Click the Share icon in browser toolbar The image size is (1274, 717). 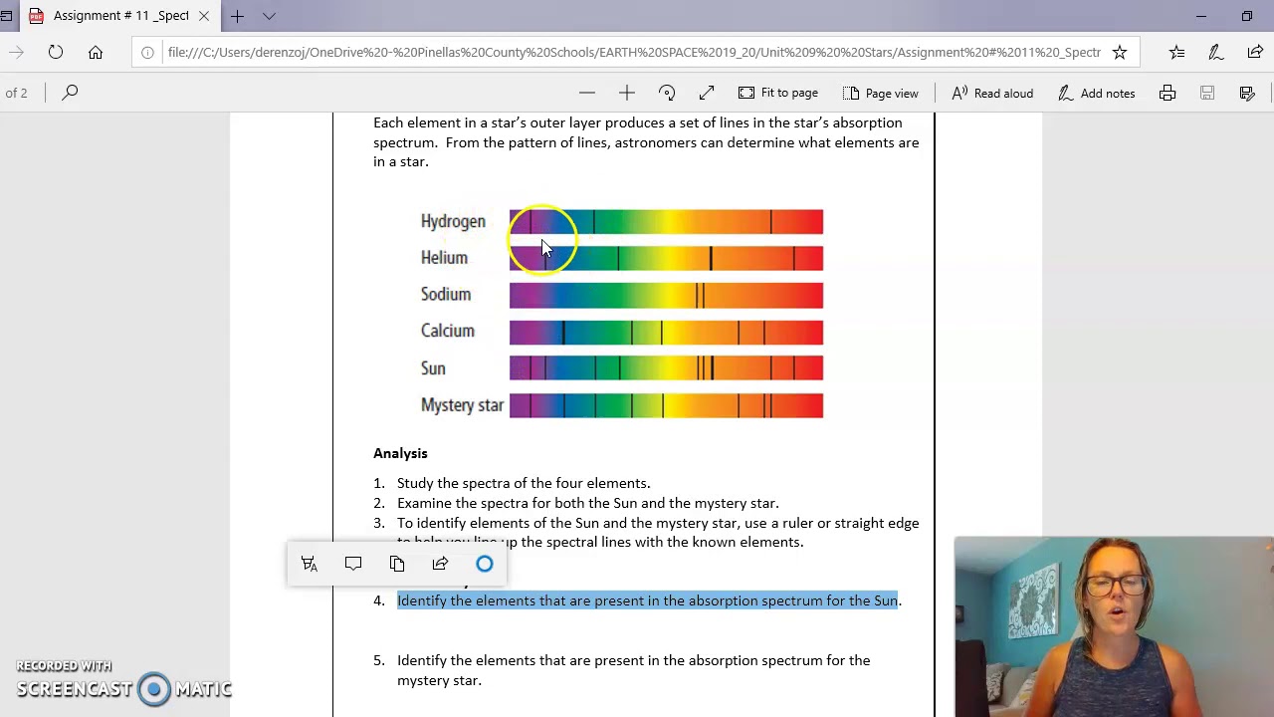coord(1255,52)
